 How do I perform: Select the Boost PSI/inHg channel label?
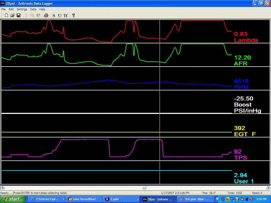[247, 108]
